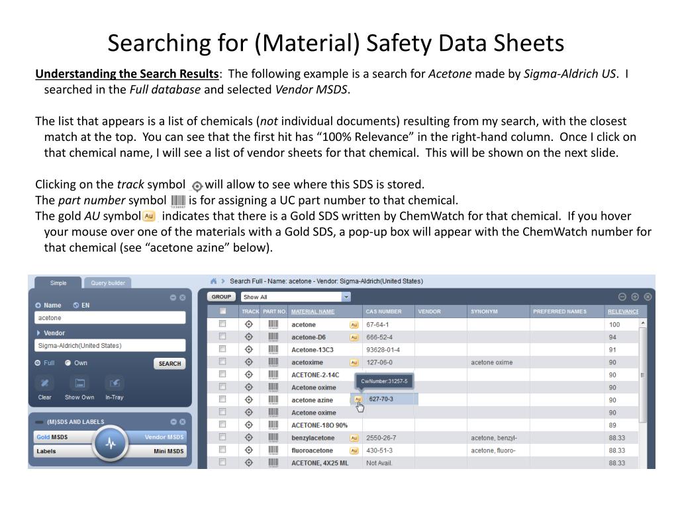
Task: Click the plus icon beside Name label
Action: tap(38, 306)
